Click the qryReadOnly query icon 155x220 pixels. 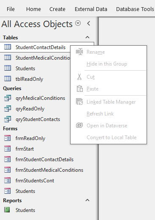tap(8, 109)
